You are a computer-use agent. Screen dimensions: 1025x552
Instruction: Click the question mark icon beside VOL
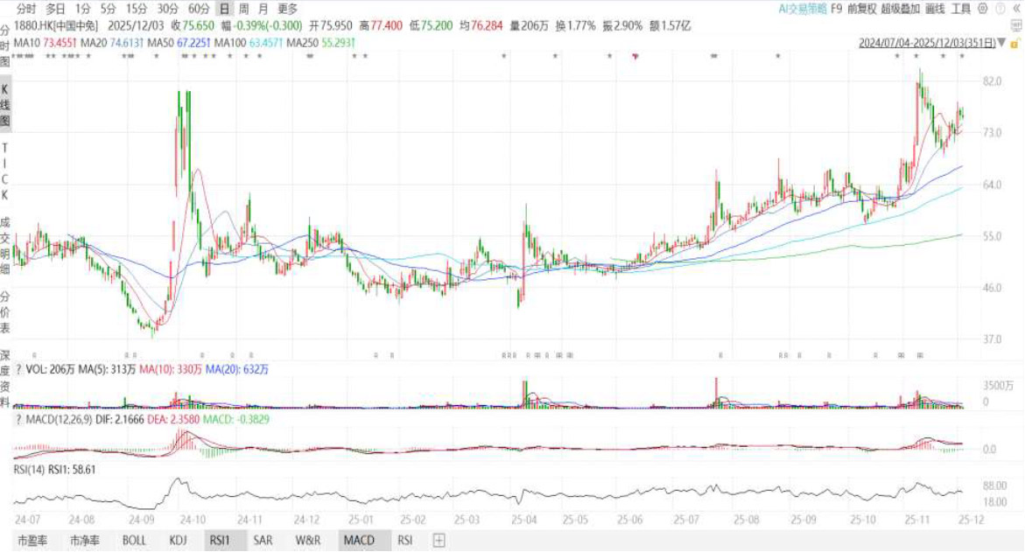click(19, 370)
